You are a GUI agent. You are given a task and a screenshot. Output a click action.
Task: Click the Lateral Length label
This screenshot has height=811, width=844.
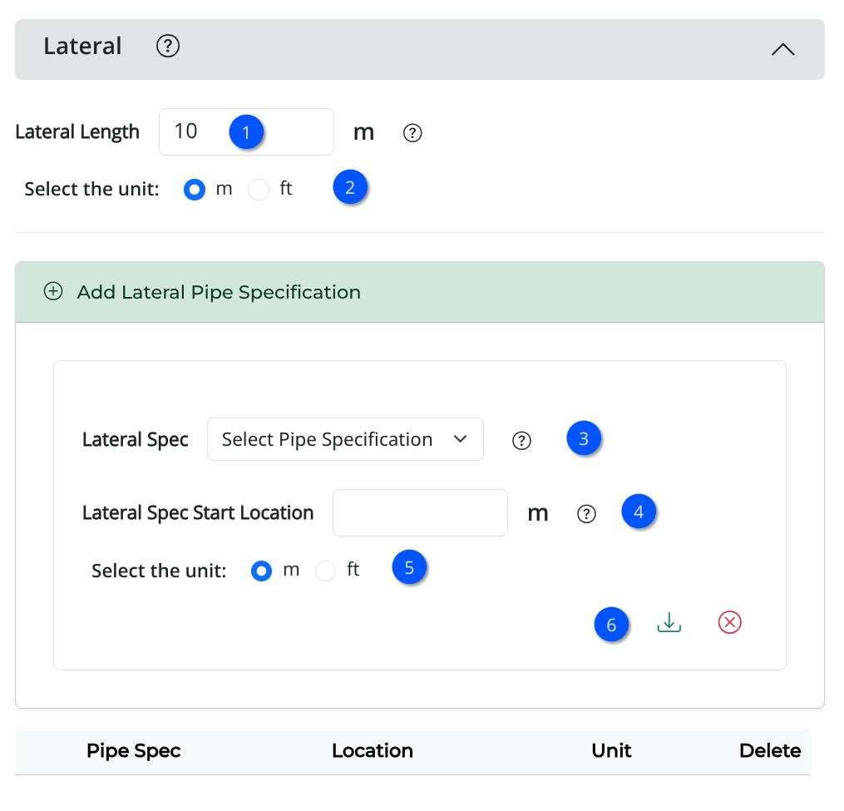[x=77, y=132]
